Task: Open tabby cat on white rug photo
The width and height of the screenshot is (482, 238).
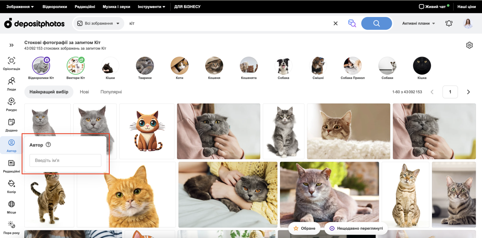Action: pos(349,131)
